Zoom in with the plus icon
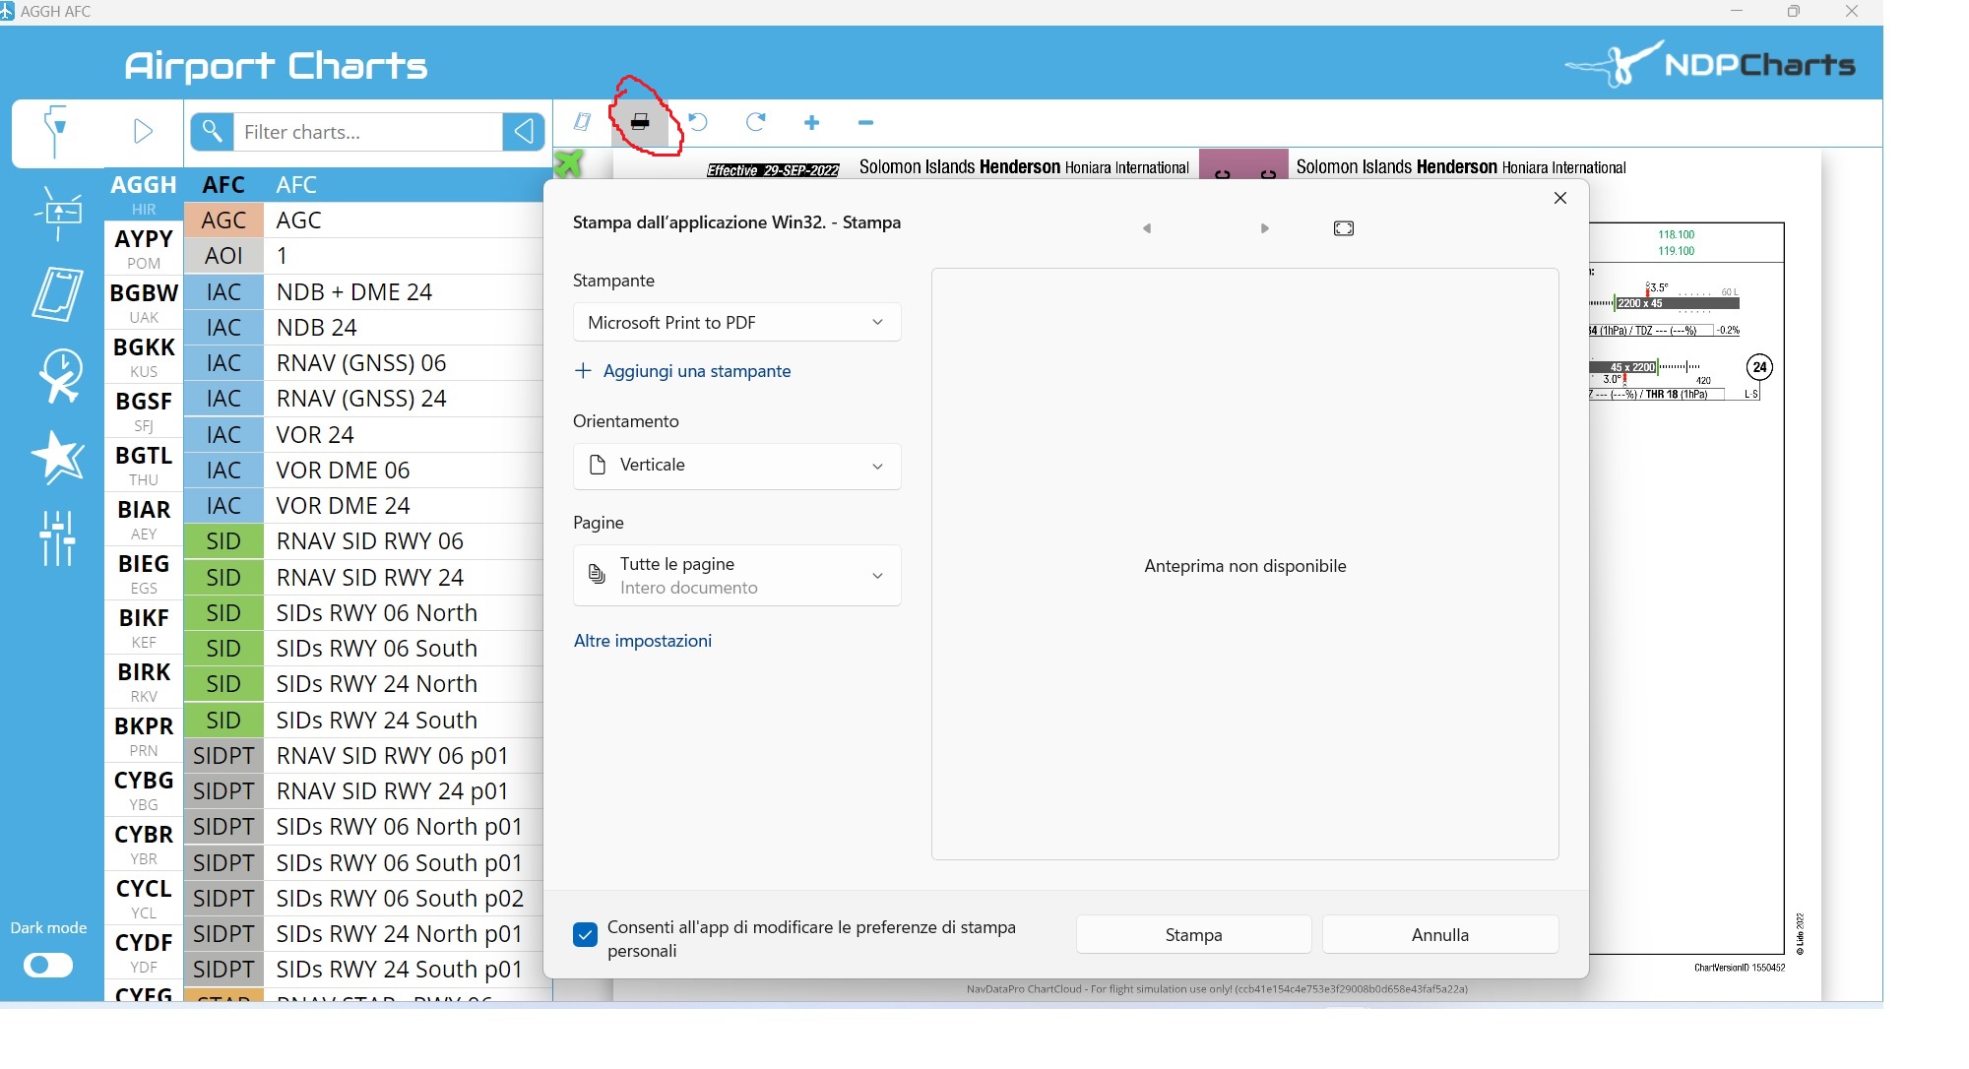Image resolution: width=1969 pixels, height=1069 pixels. [x=811, y=122]
